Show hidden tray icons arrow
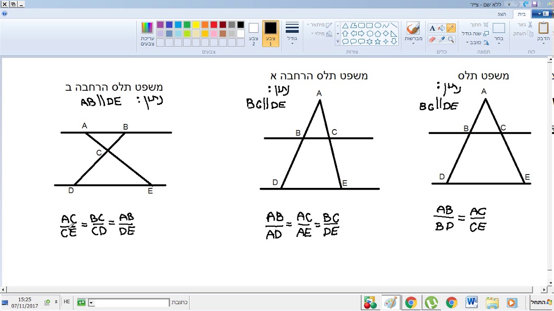Viewport: 554px width, 311px height. click(56, 302)
